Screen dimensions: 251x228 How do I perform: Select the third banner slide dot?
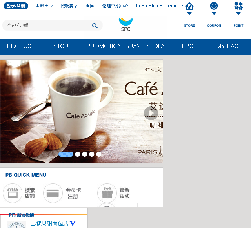85,154
